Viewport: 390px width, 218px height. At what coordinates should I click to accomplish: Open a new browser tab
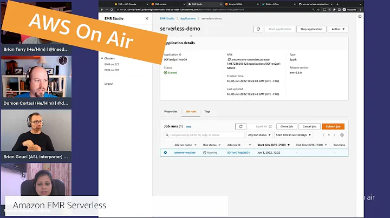pyautogui.click(x=337, y=4)
